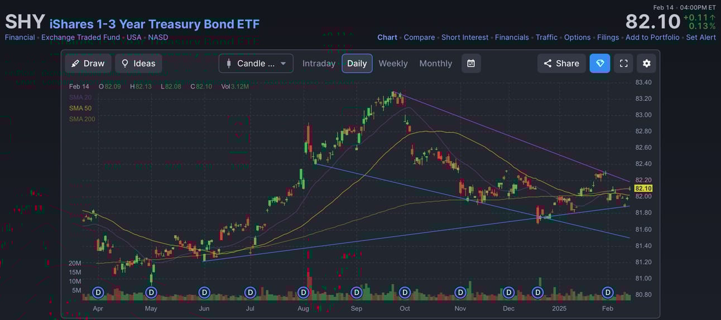
Task: Switch to Weekly timeframe
Action: [x=393, y=64]
